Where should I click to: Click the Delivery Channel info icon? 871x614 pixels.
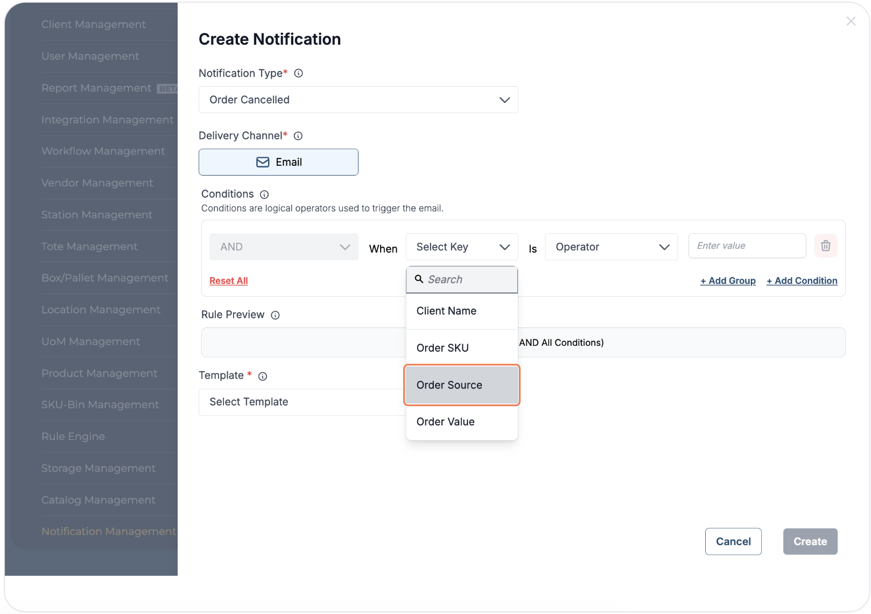(x=298, y=136)
